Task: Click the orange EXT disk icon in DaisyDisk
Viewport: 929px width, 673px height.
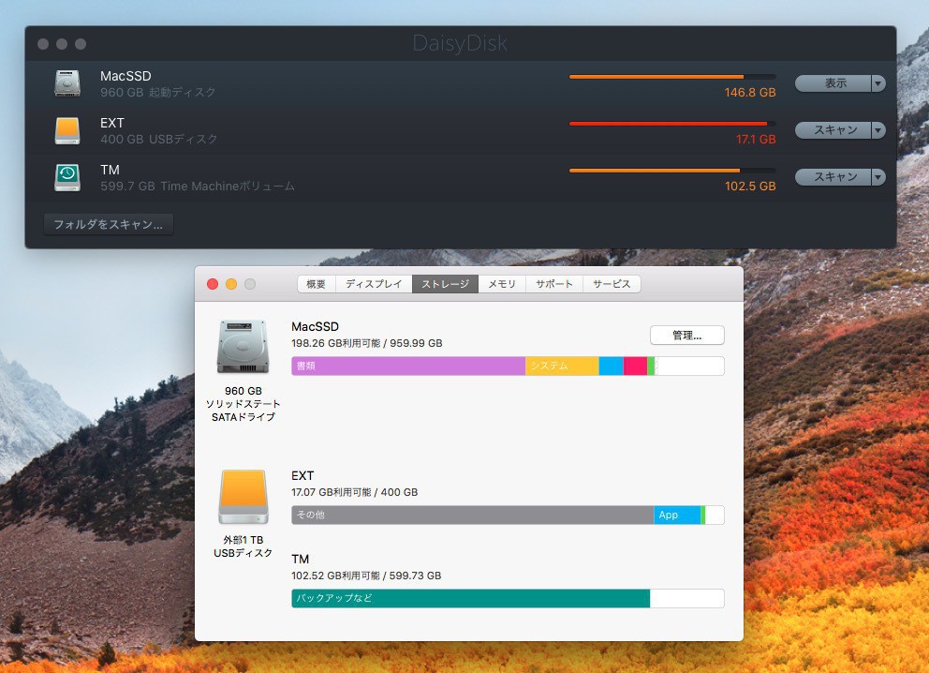Action: (x=66, y=130)
